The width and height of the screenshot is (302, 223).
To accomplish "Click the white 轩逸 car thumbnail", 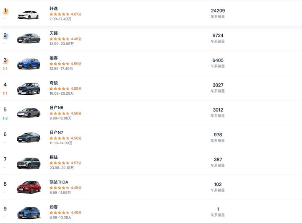I will coord(28,15).
